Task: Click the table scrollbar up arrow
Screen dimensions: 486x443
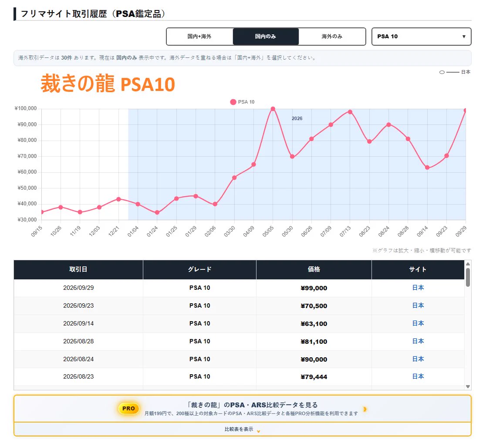Action: click(468, 264)
